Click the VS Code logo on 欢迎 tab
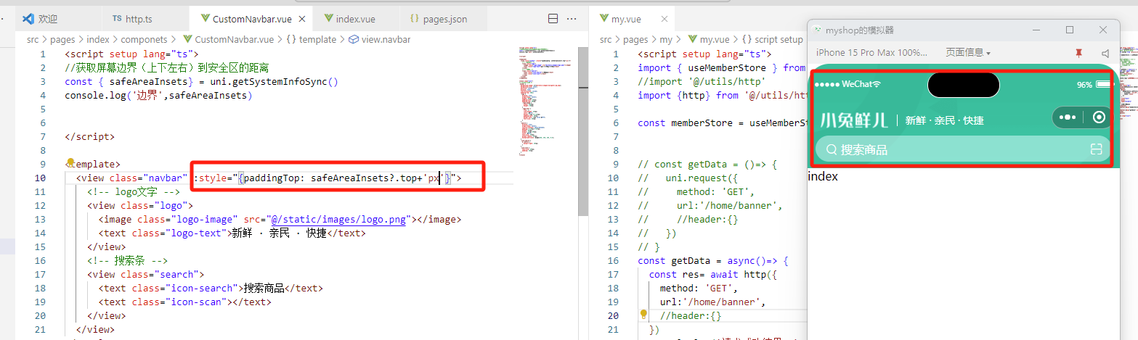1138x340 pixels. coord(28,18)
